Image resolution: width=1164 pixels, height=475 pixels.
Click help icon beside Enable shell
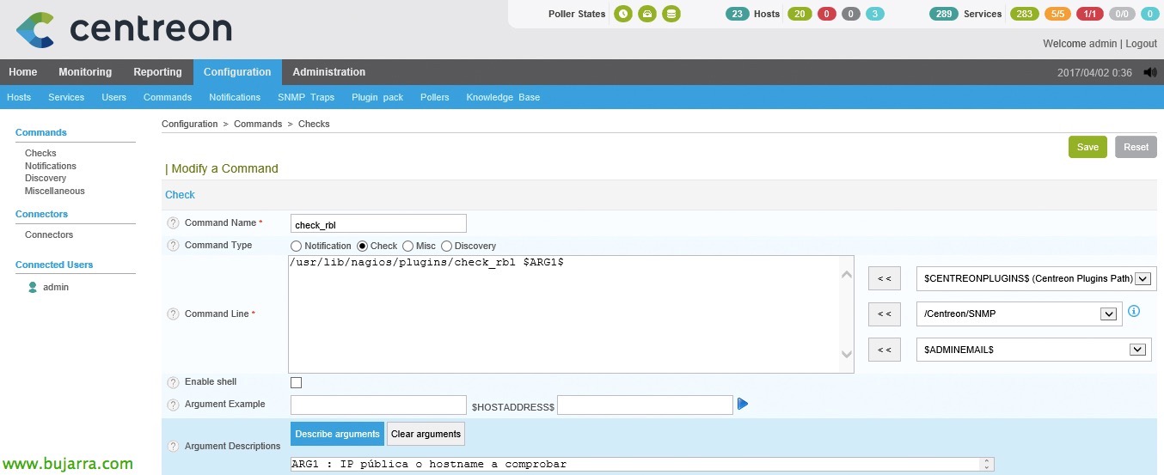point(173,382)
